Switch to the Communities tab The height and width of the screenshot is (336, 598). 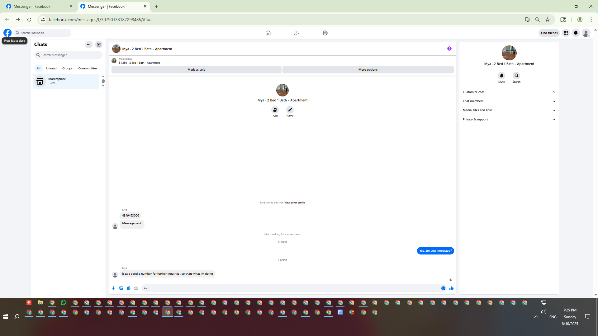tap(88, 68)
